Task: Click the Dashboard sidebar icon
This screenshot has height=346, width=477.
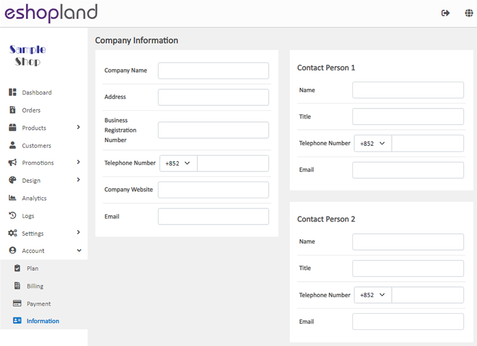Action: click(x=13, y=92)
